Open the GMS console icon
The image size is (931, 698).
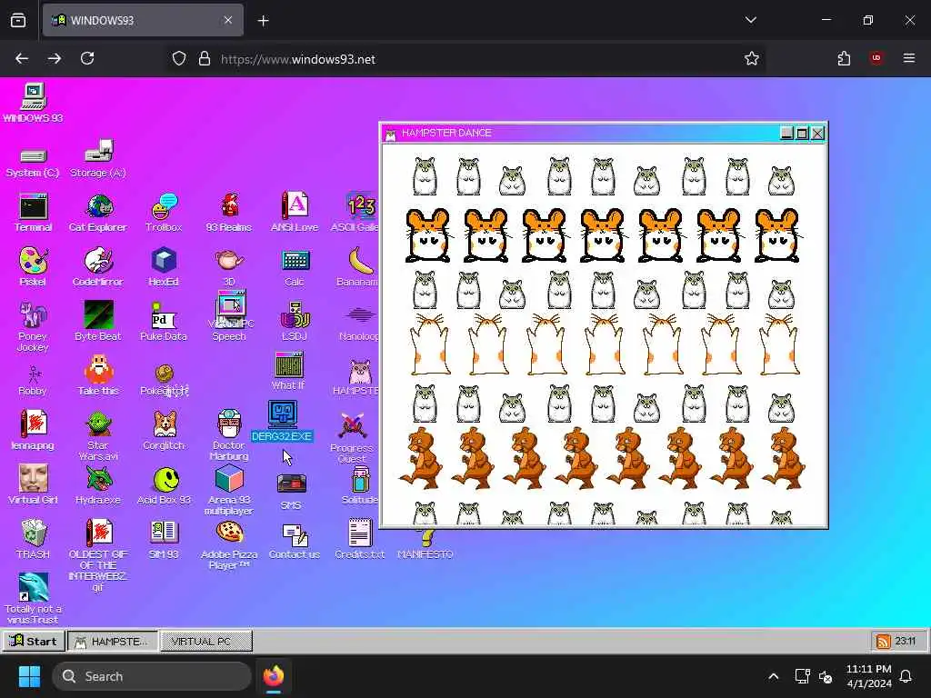click(x=292, y=492)
